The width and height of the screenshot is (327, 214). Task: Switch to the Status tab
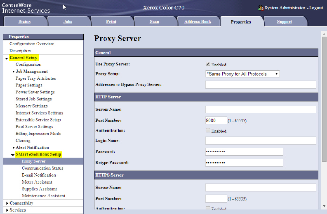(x=24, y=21)
